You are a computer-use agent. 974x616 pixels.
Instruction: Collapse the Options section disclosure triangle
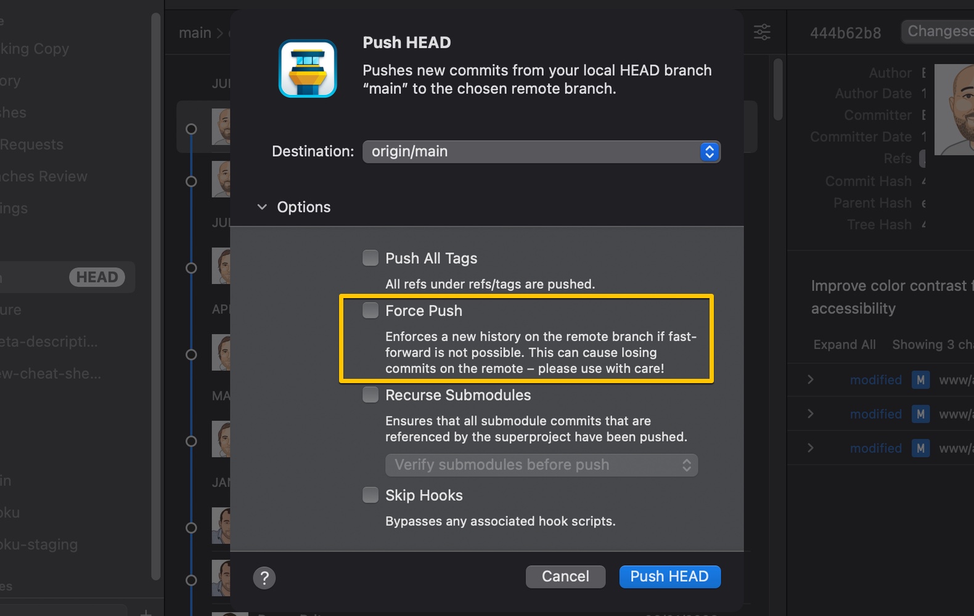click(x=262, y=207)
